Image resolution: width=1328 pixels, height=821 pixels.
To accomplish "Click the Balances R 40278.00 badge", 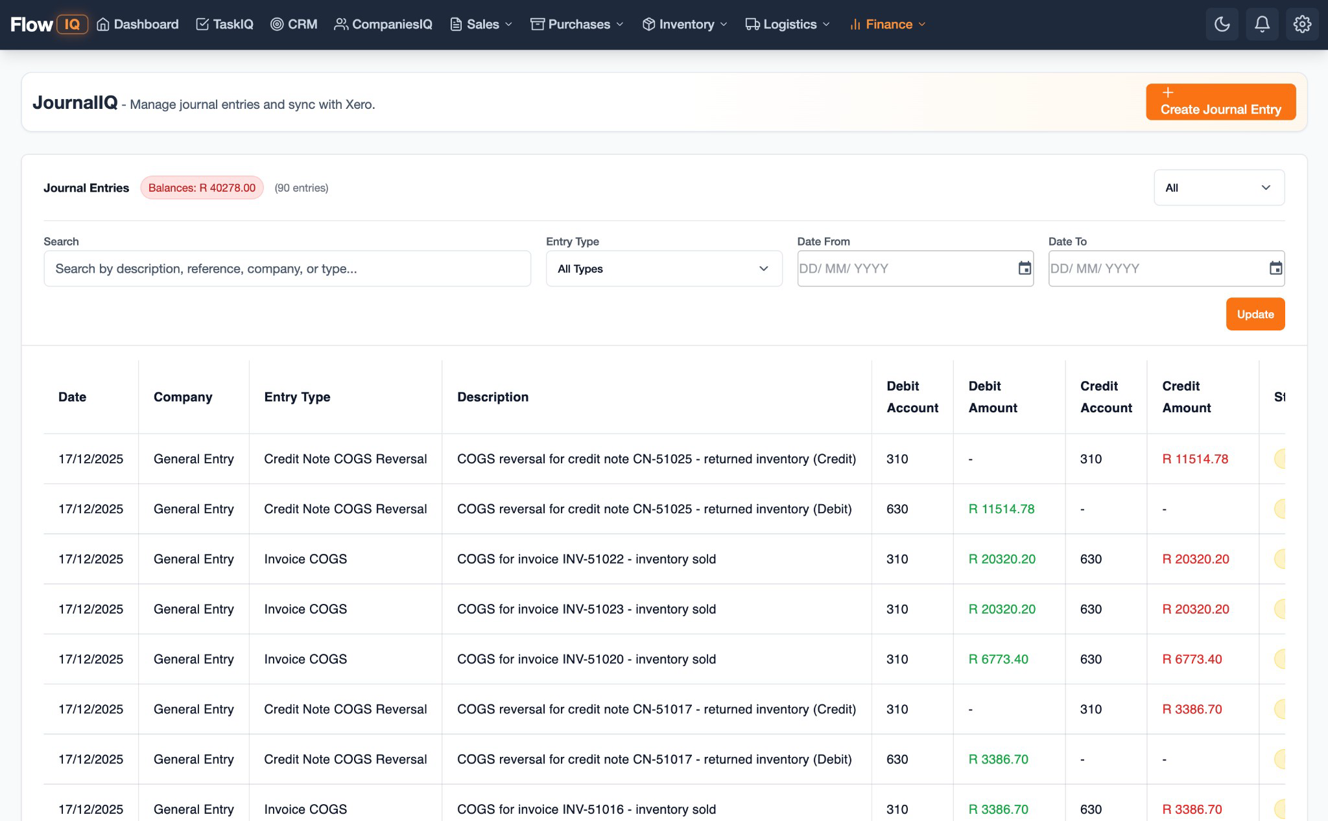I will tap(202, 188).
